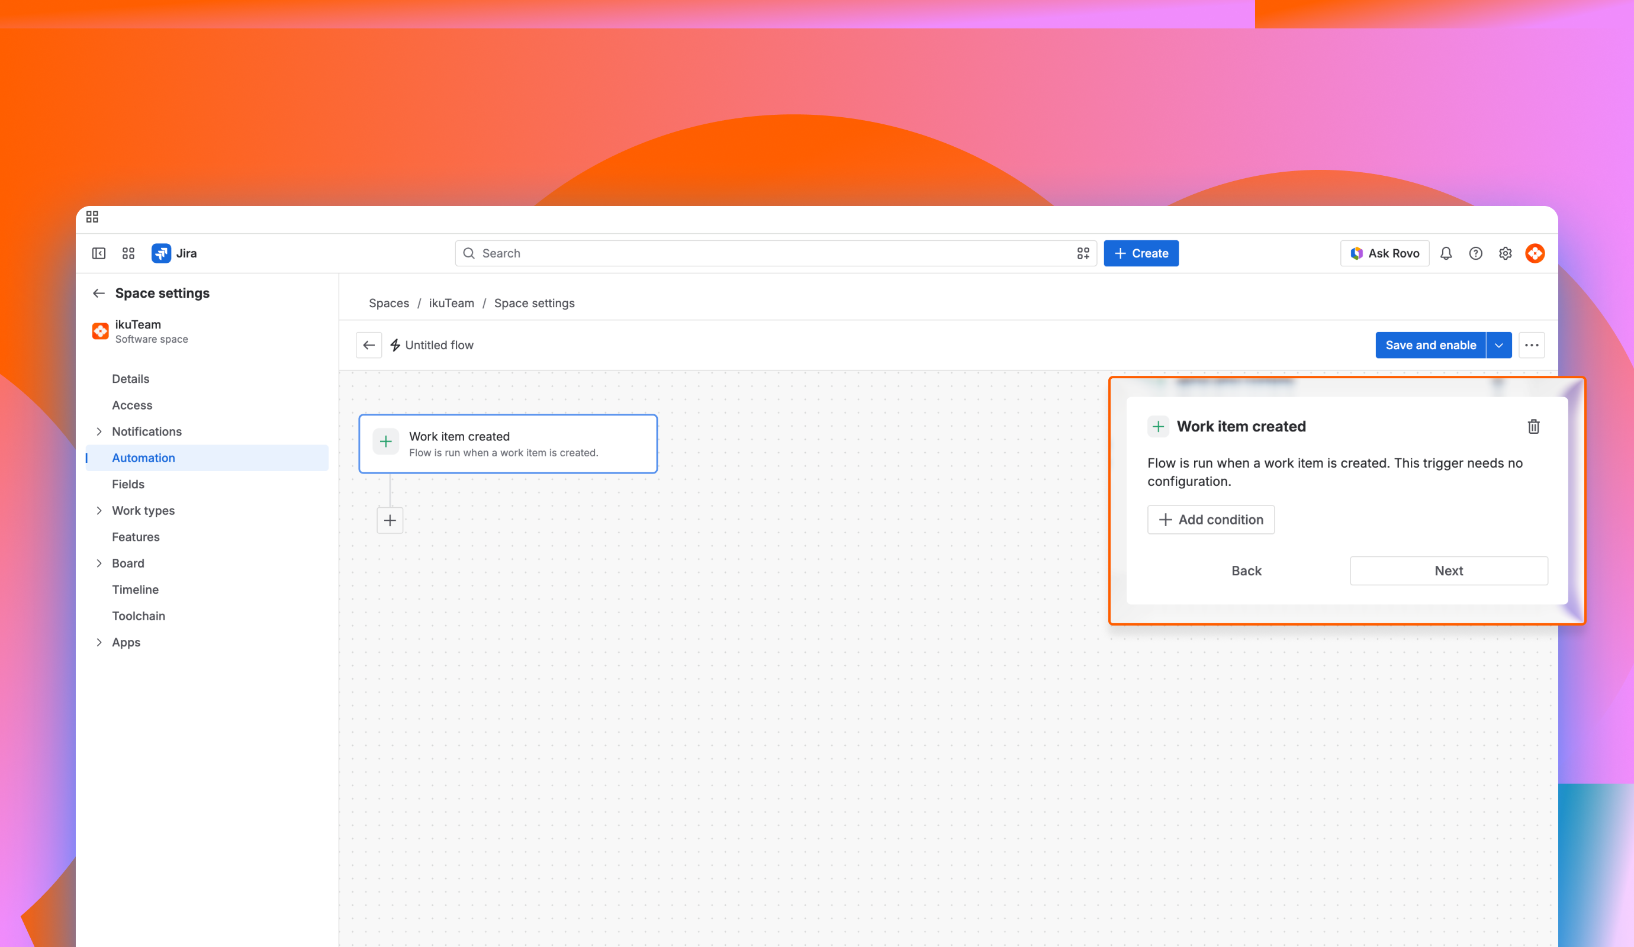
Task: Collapse the sidebar panel icon
Action: click(x=98, y=253)
